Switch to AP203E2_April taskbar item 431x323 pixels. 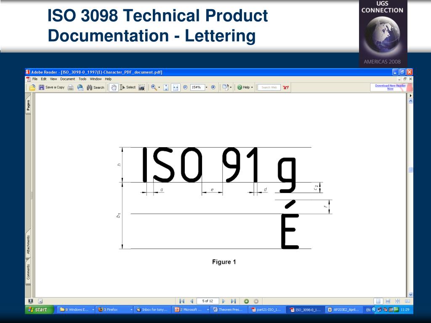[x=344, y=310]
